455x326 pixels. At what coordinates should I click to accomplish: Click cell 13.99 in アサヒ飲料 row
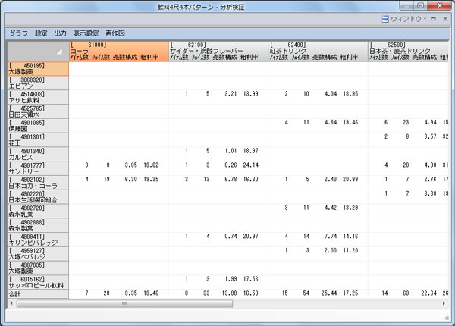(x=251, y=94)
